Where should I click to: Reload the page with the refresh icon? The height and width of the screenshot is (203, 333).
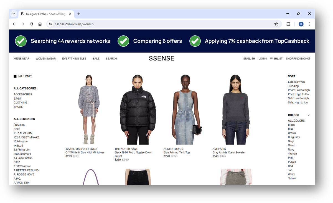point(31,24)
